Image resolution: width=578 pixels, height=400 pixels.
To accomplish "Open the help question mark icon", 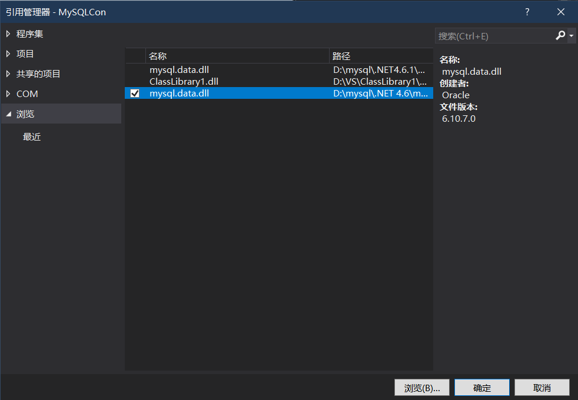I will point(527,11).
